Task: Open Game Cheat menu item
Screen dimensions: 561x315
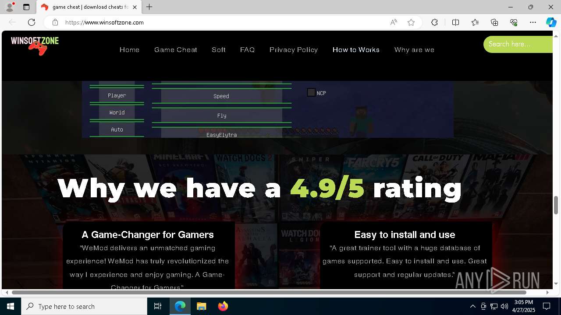Action: pos(175,50)
